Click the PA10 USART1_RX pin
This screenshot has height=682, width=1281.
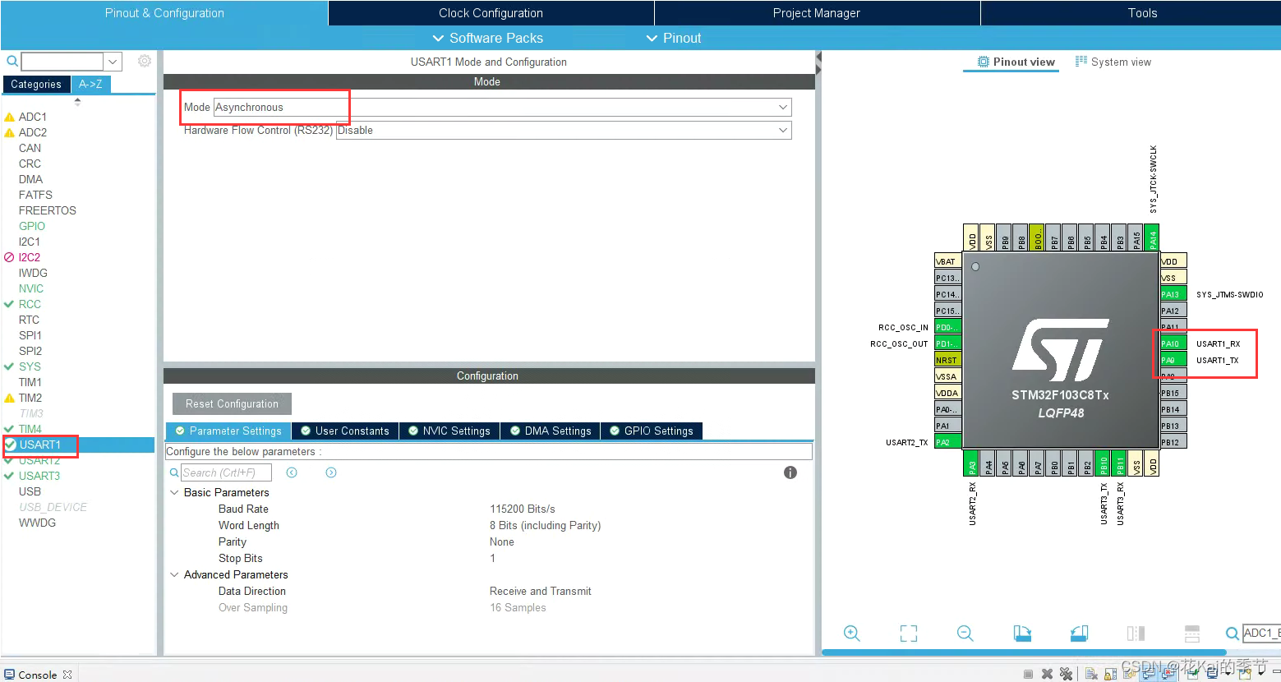click(1173, 343)
